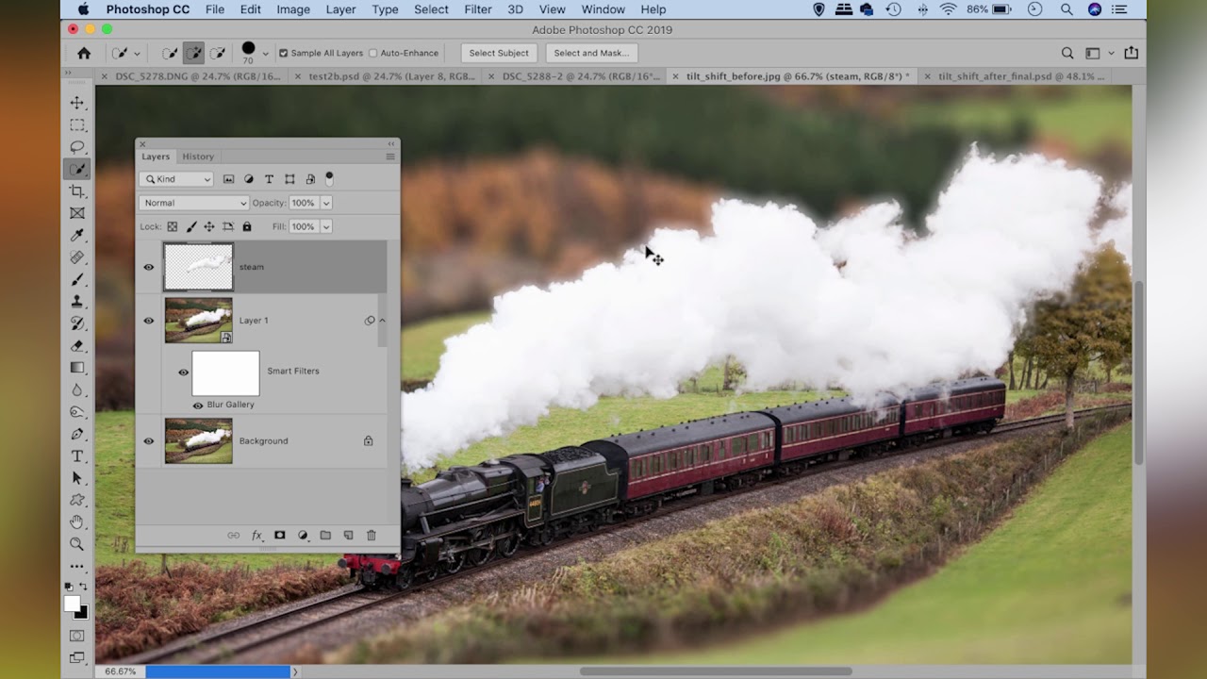Select the Zoom tool

(77, 544)
